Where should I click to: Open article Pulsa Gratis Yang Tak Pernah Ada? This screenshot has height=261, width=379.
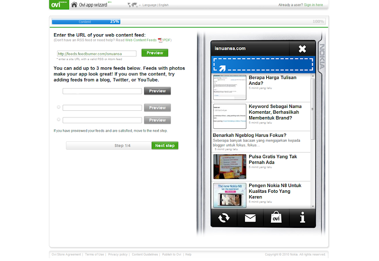coord(273,160)
